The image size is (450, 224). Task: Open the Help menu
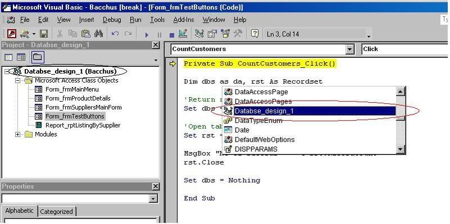click(x=240, y=20)
